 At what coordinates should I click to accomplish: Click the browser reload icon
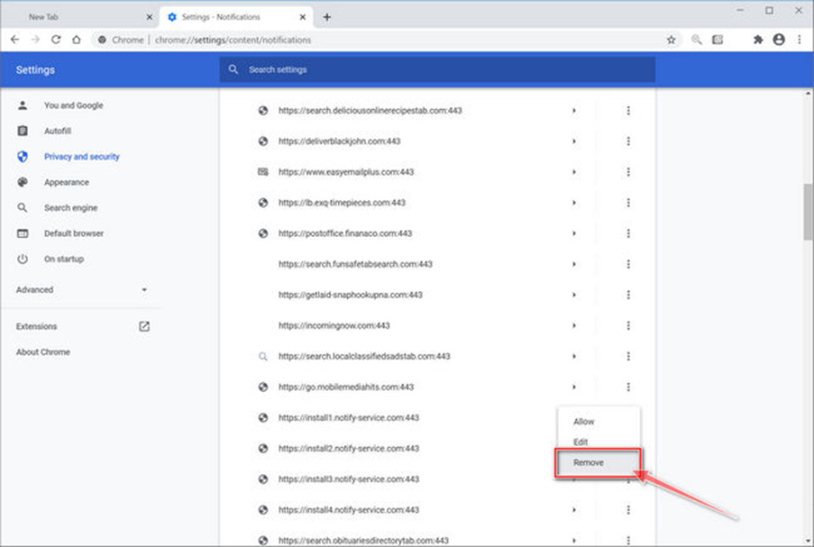tap(56, 40)
